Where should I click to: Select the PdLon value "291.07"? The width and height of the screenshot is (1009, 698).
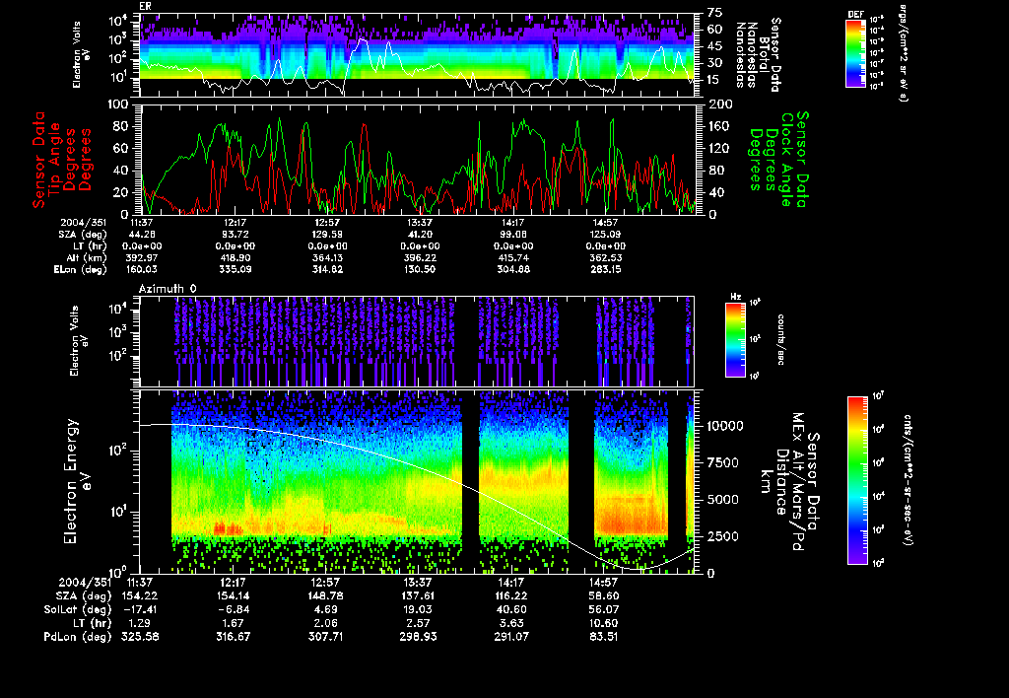(x=510, y=637)
